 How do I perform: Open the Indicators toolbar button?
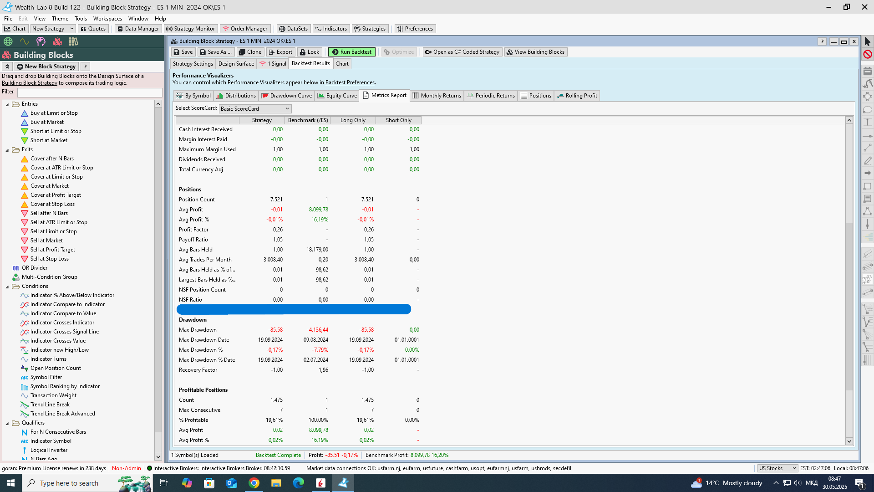331,29
